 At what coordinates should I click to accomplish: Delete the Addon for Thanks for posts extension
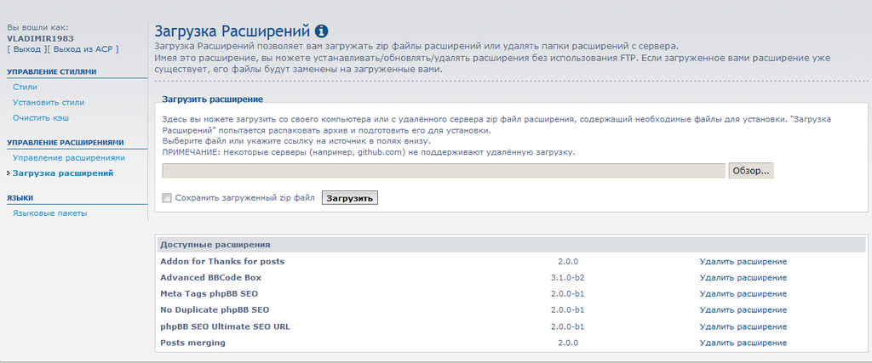[743, 261]
